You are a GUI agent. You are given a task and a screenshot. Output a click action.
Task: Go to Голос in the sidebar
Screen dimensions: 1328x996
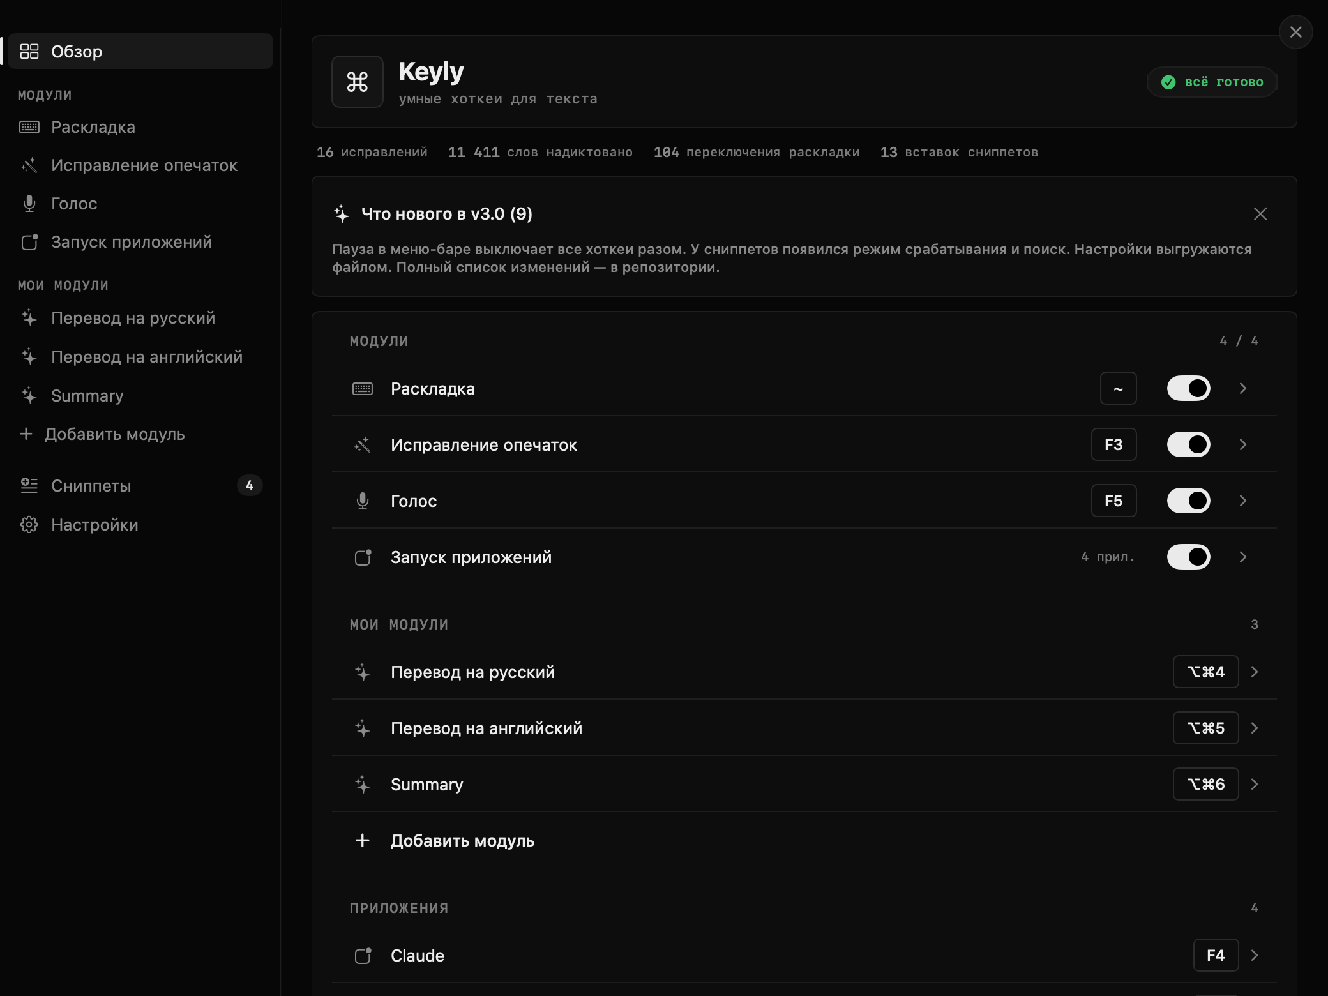(x=140, y=204)
